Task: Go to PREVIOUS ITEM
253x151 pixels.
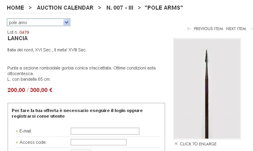Action: pyautogui.click(x=208, y=29)
